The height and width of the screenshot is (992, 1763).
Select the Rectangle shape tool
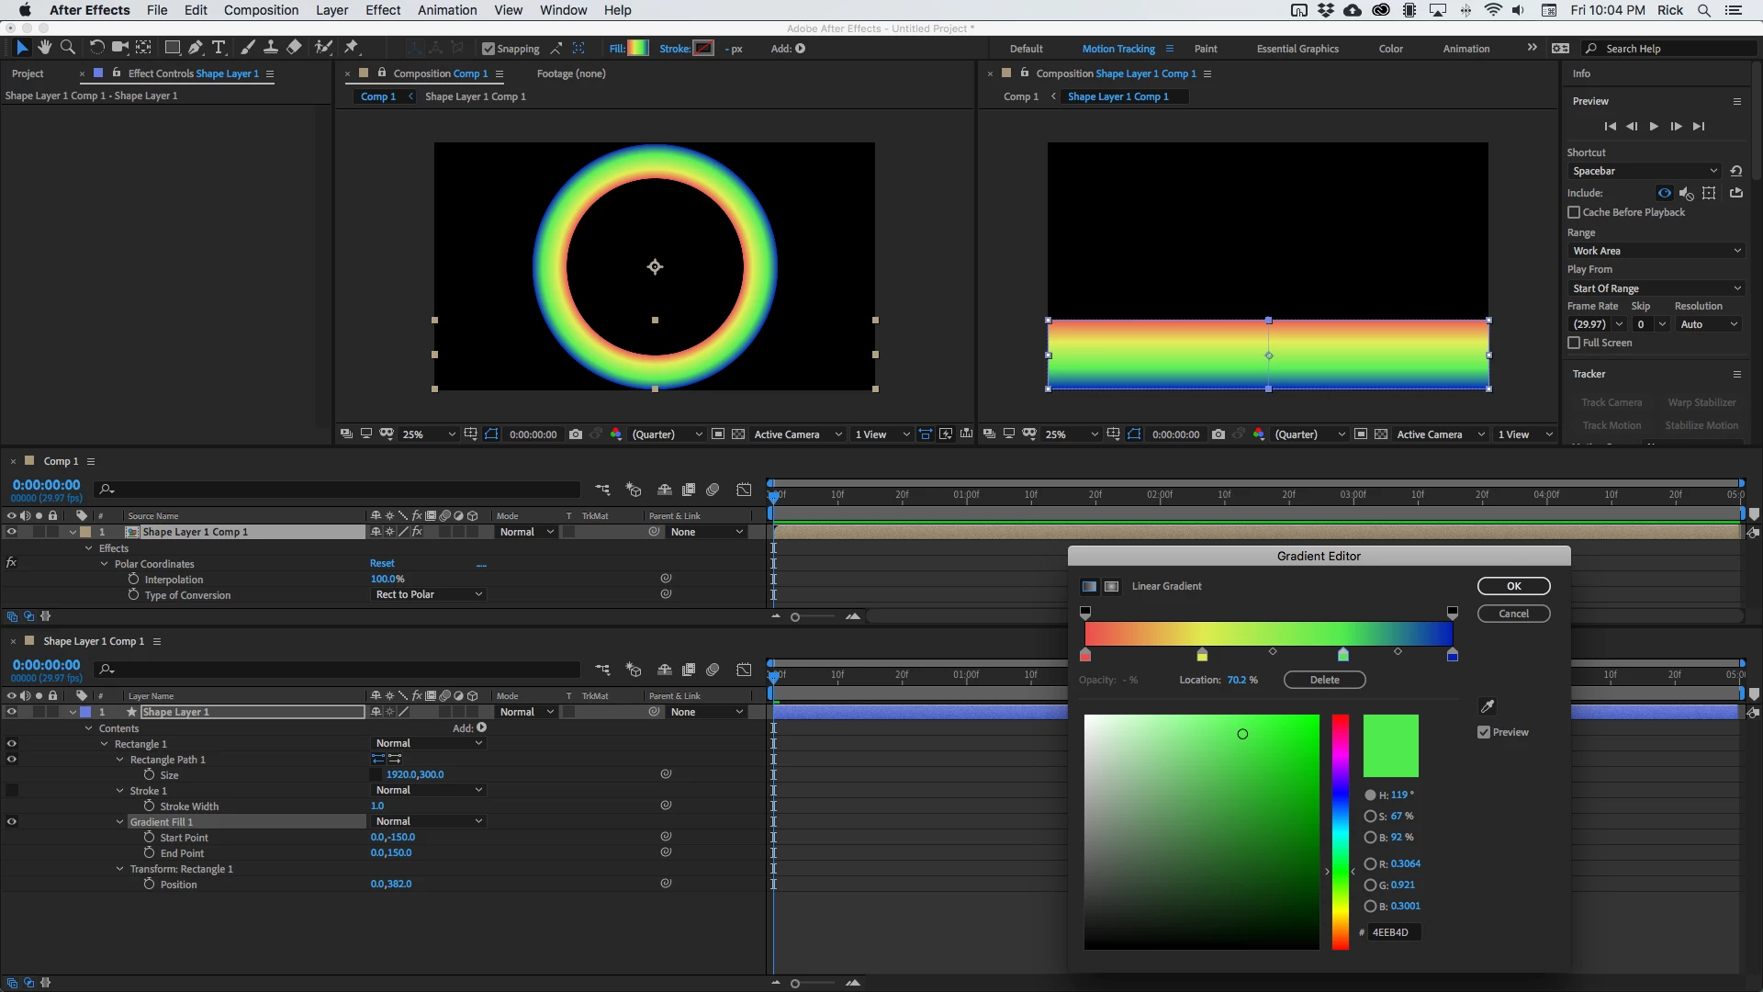(172, 48)
